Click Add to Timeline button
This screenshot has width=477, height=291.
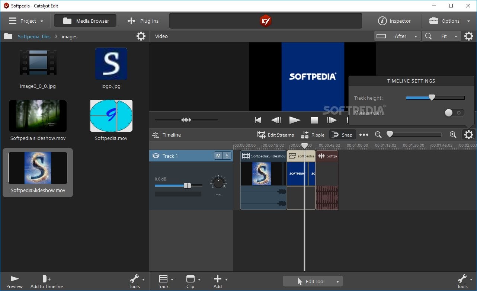[47, 282]
